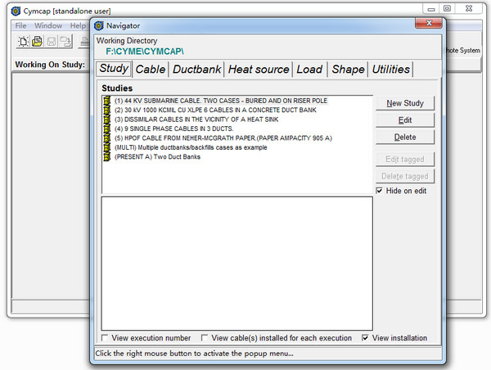The width and height of the screenshot is (491, 370).
Task: Go to the Heat source tab
Action: [258, 70]
